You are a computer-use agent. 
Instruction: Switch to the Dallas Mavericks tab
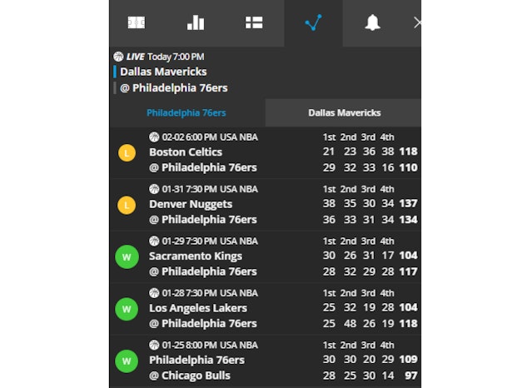click(344, 112)
